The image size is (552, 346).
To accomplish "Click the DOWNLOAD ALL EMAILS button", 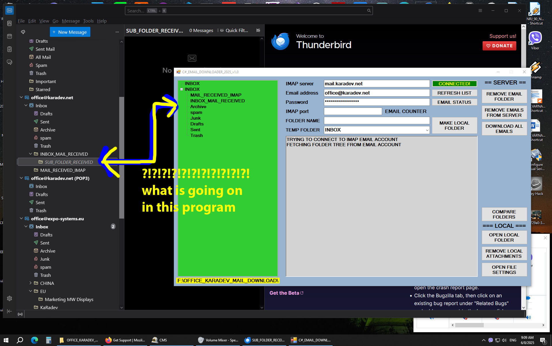I will [x=504, y=129].
